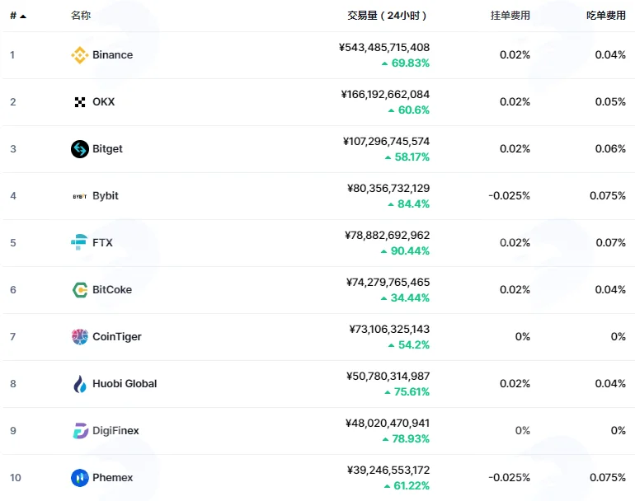Click the DigiFinex logo icon

[80, 431]
